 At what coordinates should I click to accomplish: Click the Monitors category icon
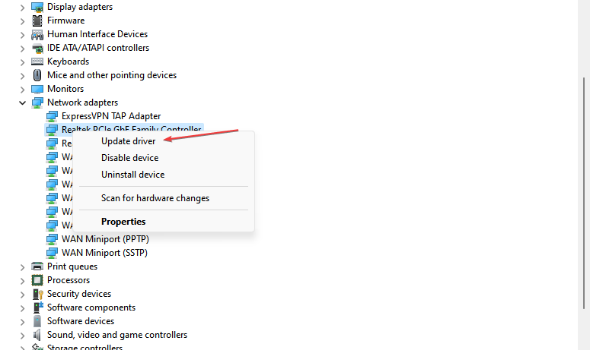[37, 89]
